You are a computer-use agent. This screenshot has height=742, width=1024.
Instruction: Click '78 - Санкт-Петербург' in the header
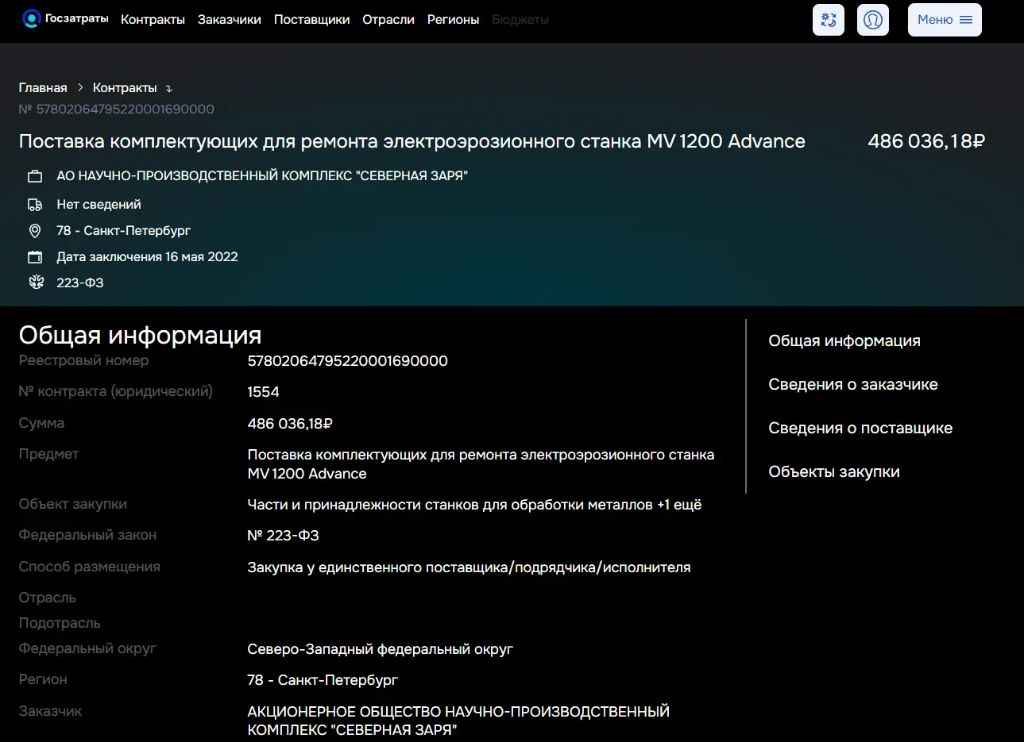pos(124,231)
